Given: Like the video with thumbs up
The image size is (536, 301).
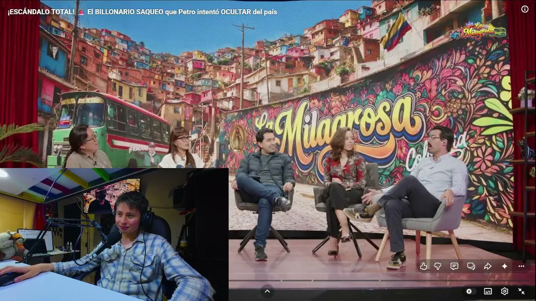Looking at the screenshot, I should [424, 266].
